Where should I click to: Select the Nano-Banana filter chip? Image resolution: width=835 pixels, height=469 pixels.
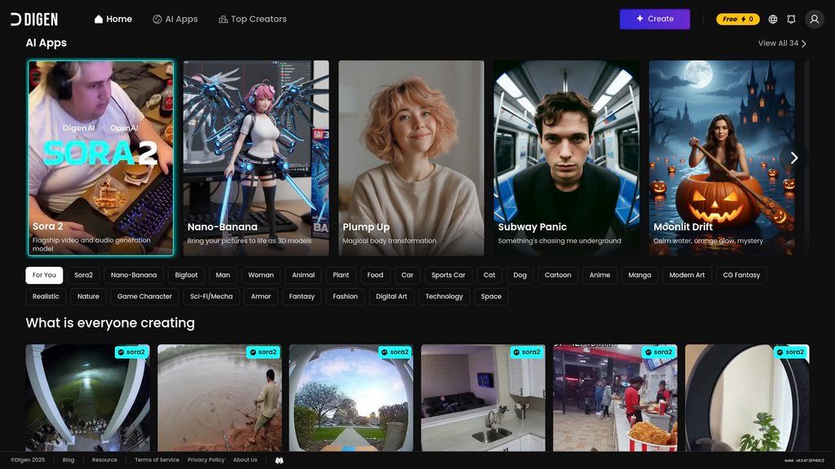(x=134, y=275)
